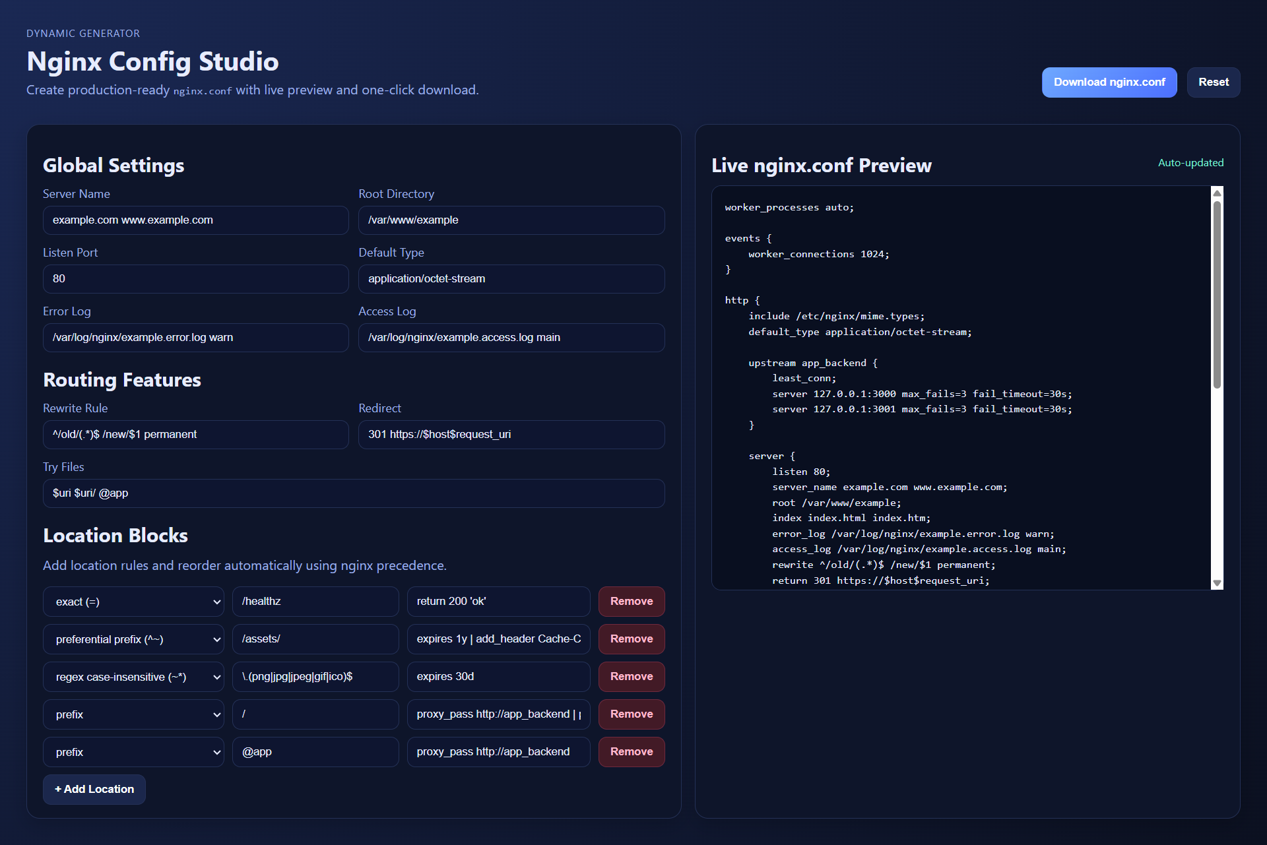Click the Location Blocks heading
Screen dimensions: 1267x845
tap(115, 536)
